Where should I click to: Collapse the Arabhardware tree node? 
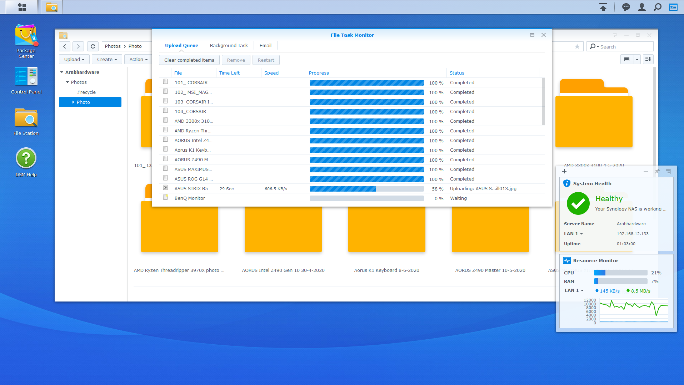tap(62, 72)
